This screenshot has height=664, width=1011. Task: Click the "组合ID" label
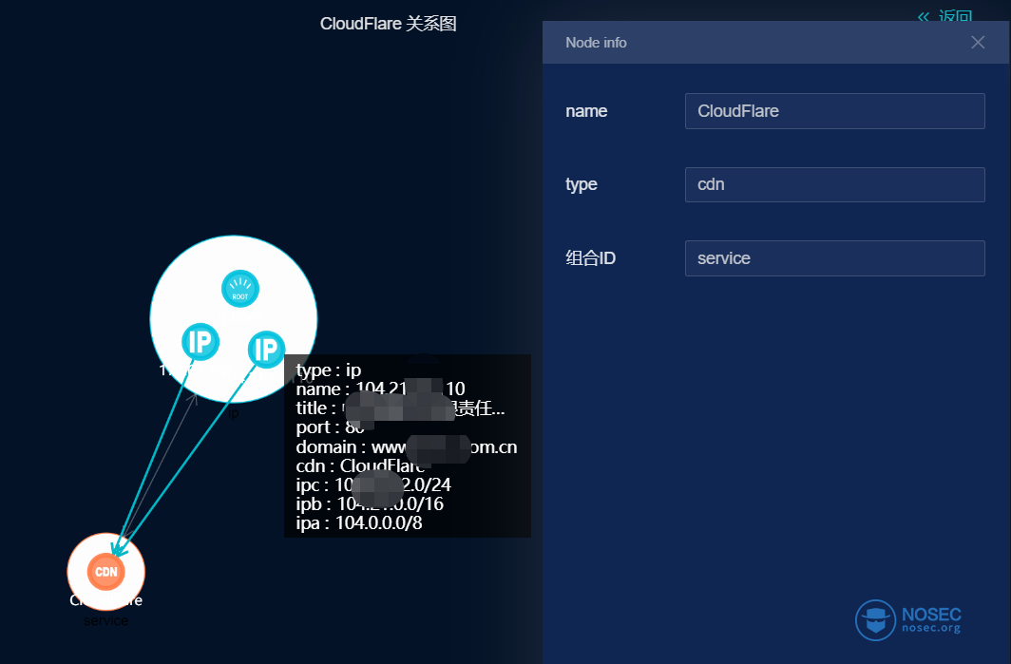click(591, 258)
